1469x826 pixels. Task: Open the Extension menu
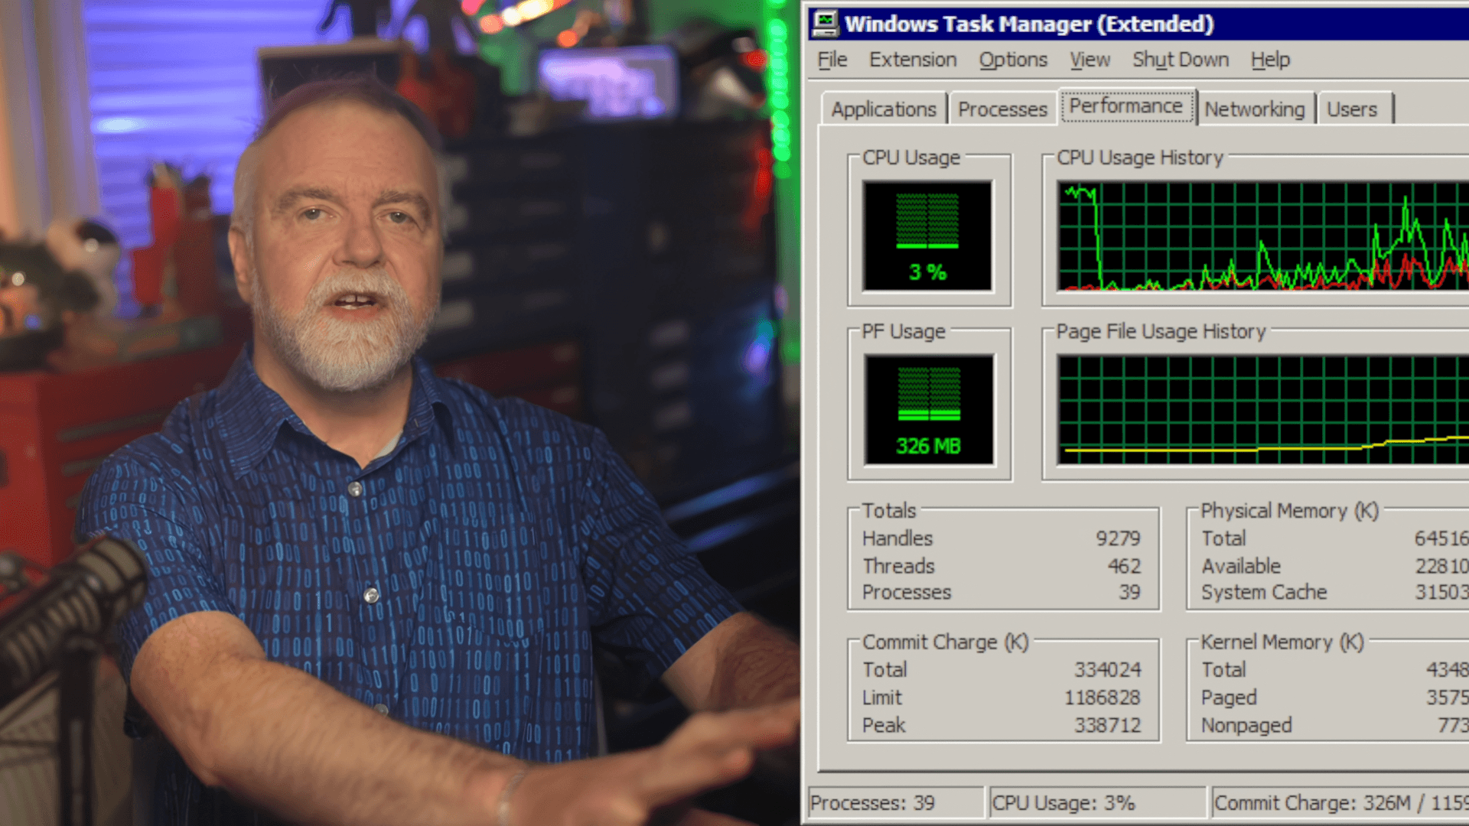(912, 60)
